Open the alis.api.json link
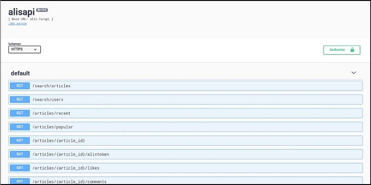 tap(18, 23)
